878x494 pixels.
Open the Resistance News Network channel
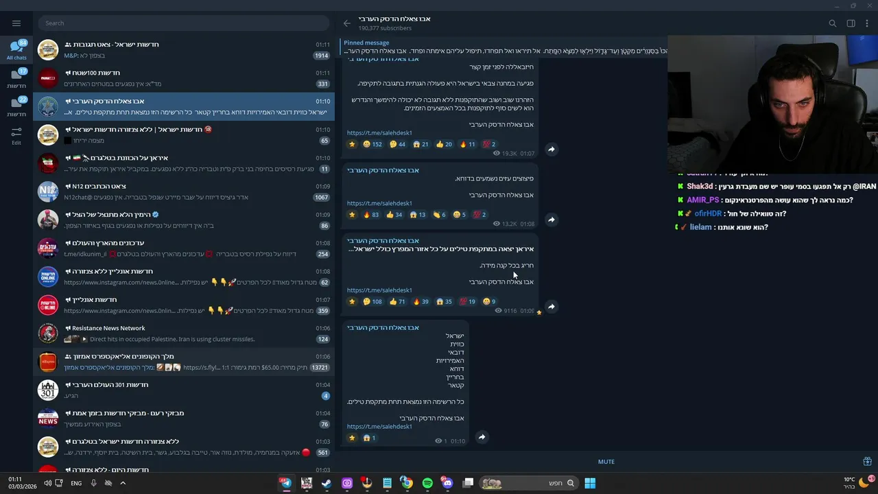pyautogui.click(x=184, y=333)
